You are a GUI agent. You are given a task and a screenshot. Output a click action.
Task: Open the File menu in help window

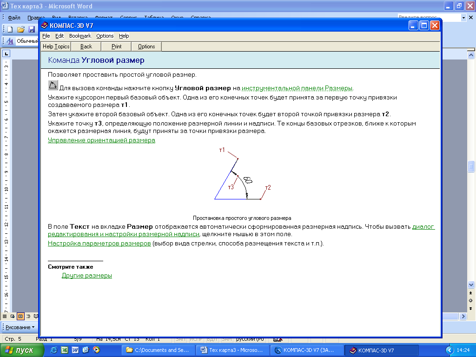coord(46,36)
